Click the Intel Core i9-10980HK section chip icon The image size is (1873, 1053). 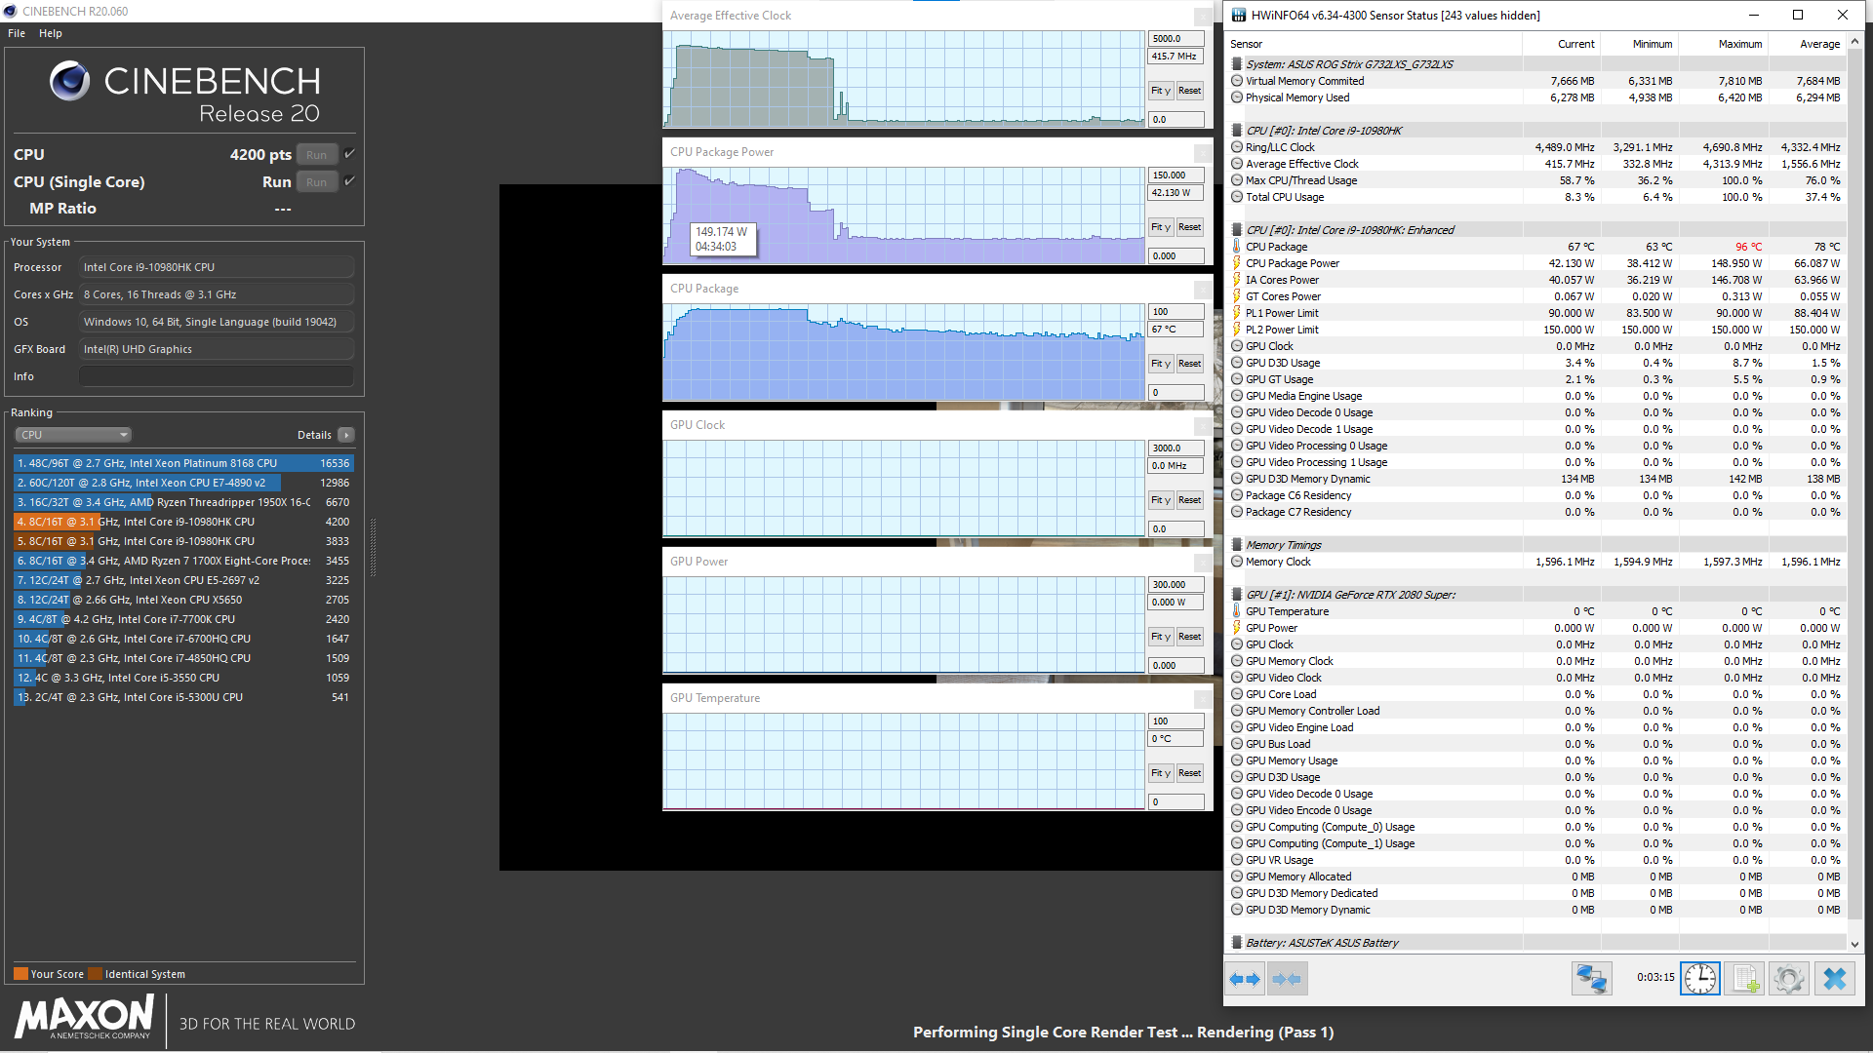[x=1237, y=131]
